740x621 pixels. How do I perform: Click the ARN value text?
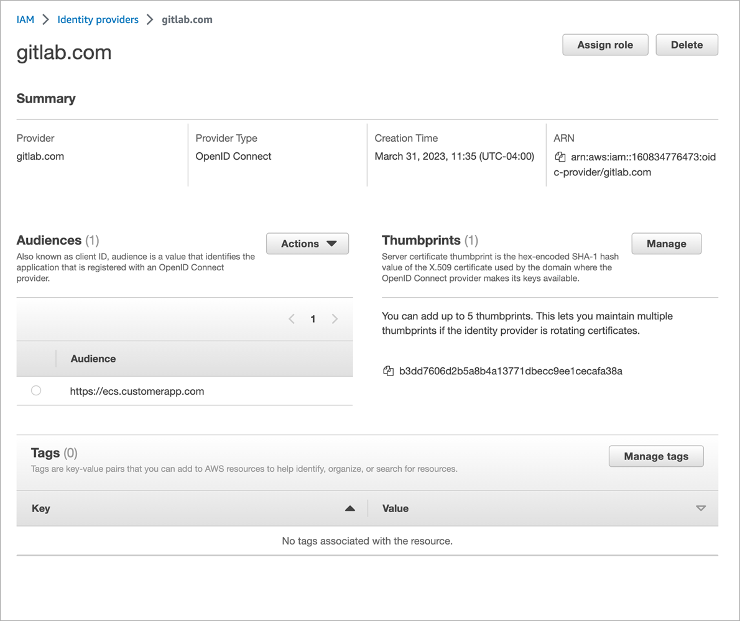pos(636,164)
